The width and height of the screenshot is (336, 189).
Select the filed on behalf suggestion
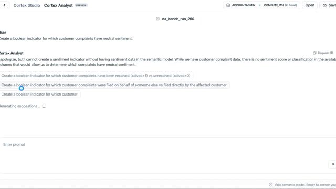tap(114, 85)
